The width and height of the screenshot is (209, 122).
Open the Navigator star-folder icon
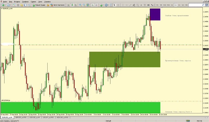tap(21, 5)
